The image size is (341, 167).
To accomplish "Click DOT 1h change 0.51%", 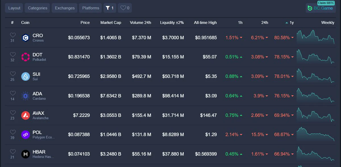I will click(234, 57).
